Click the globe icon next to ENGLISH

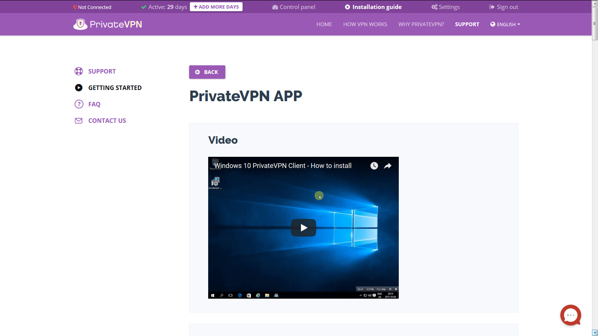[493, 24]
